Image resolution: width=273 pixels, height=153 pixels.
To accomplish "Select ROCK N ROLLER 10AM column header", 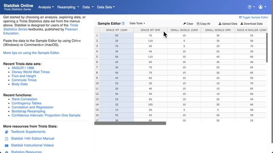I will 251,30.
